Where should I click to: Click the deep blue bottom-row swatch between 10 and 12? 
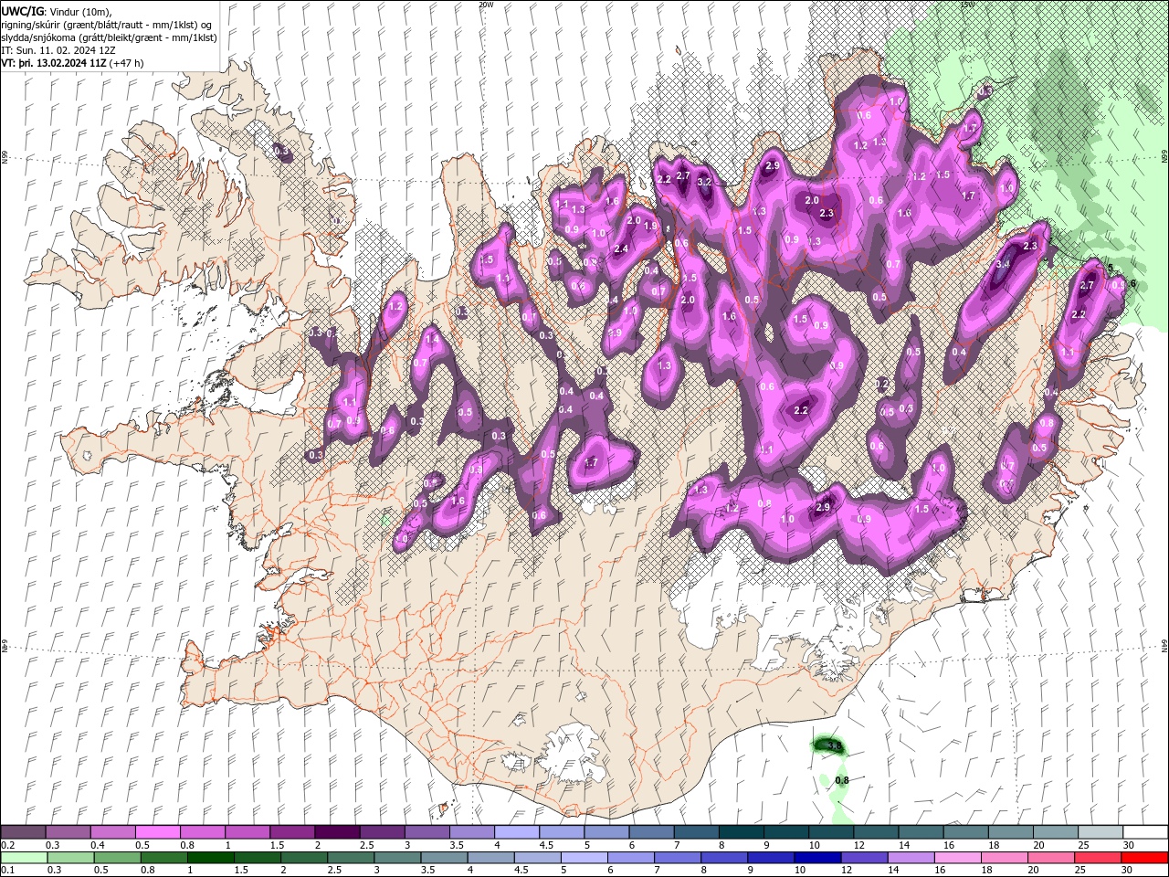tap(818, 858)
